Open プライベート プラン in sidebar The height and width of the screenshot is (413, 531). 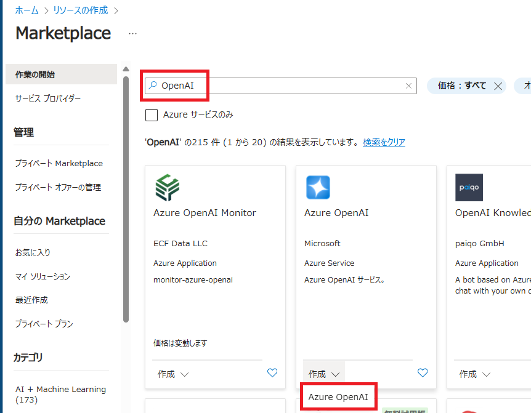click(44, 324)
